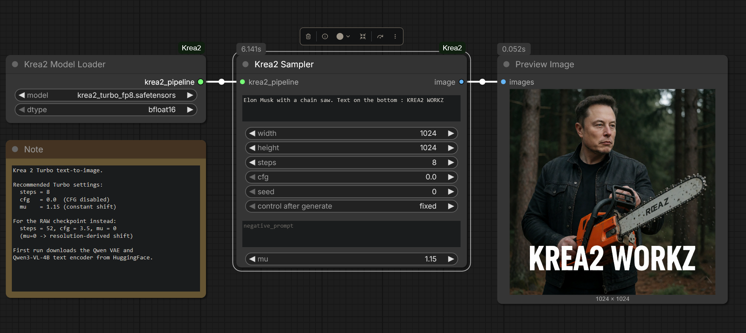The width and height of the screenshot is (746, 333).
Task: Open the control after generate dropdown showing fixed
Action: [x=351, y=206]
